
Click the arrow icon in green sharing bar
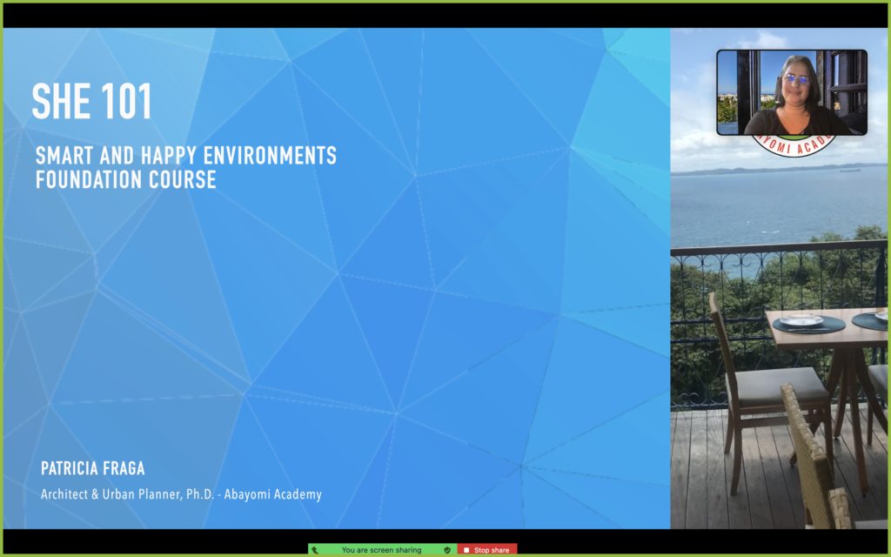click(x=315, y=550)
